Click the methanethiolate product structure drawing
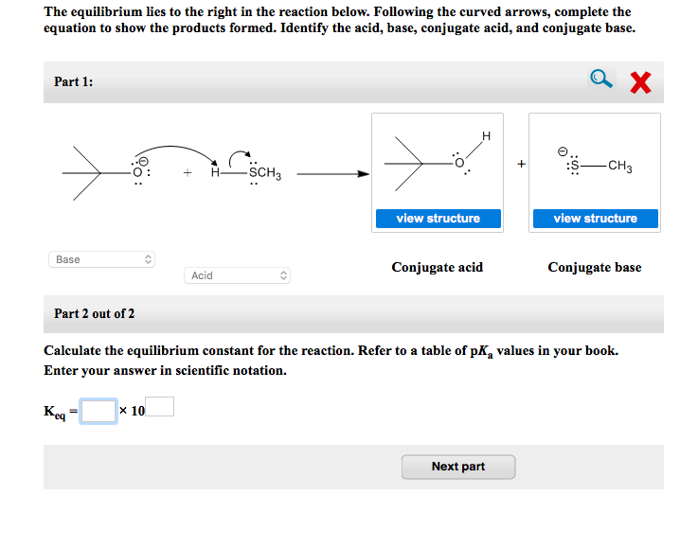 [x=595, y=163]
